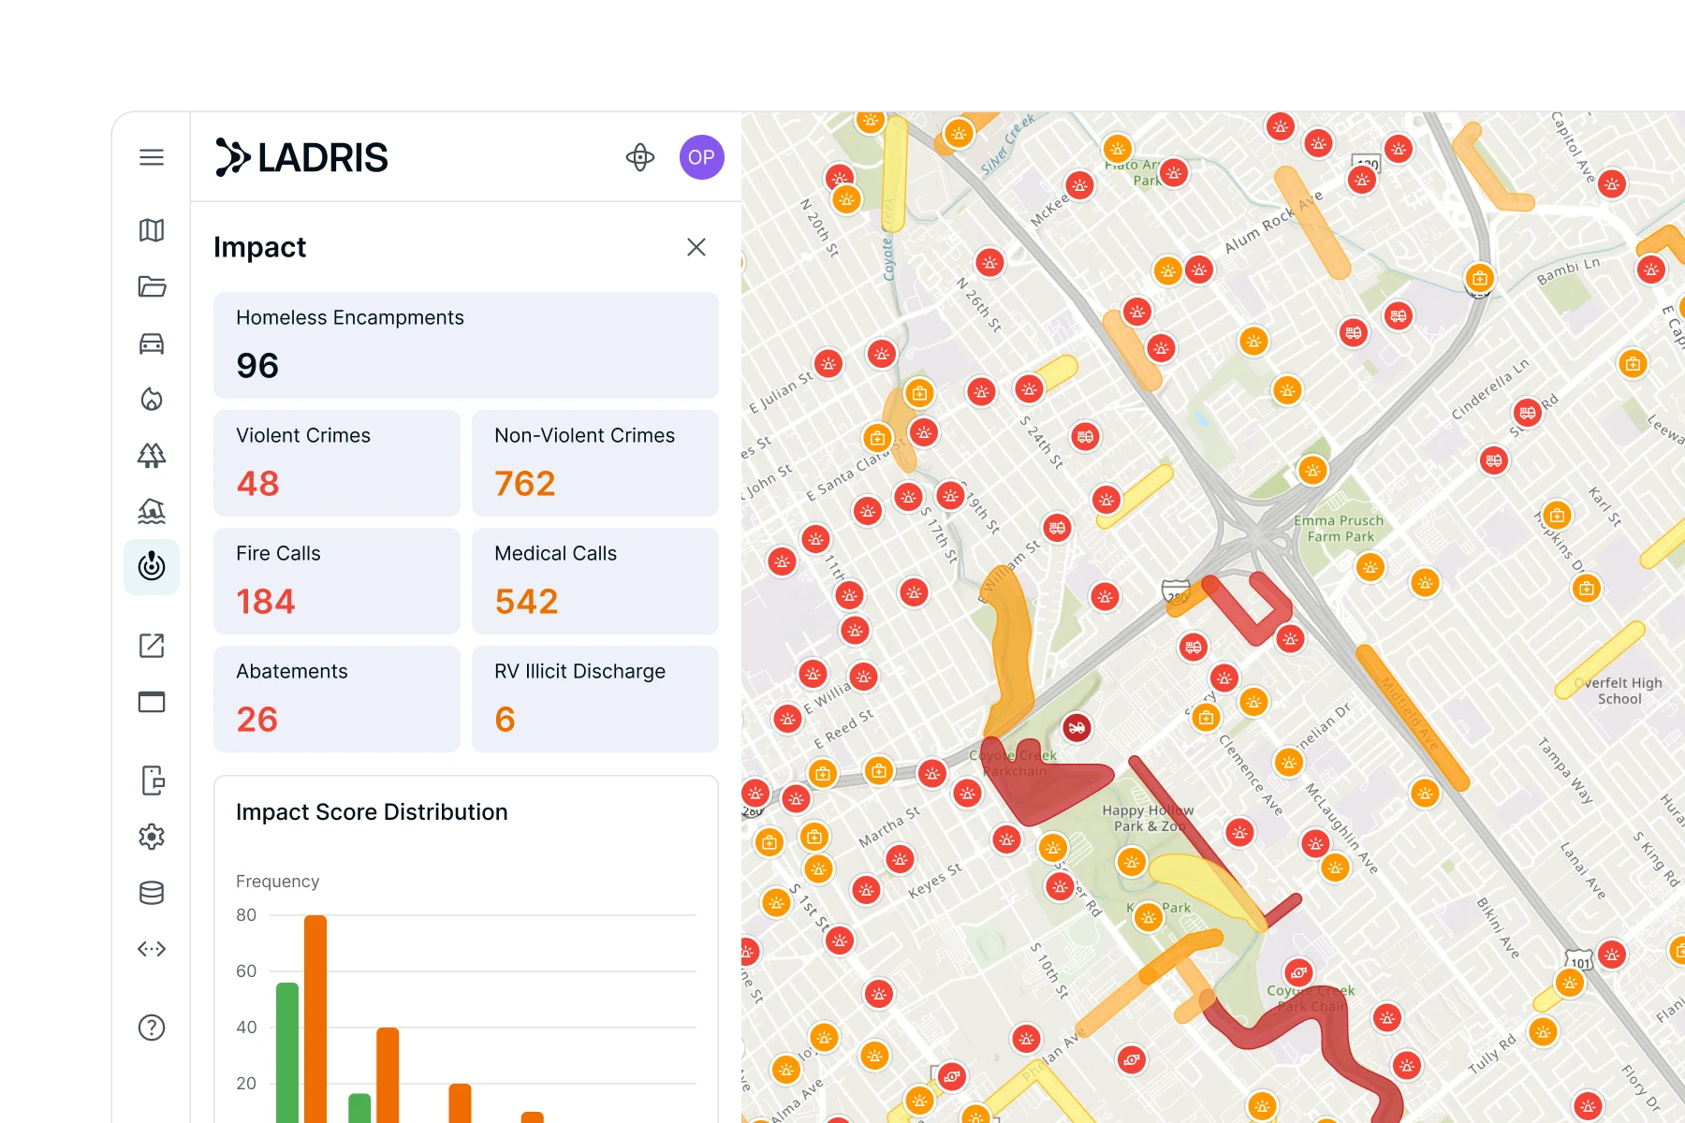Click the LADRIS logo
The height and width of the screenshot is (1123, 1685).
point(301,156)
